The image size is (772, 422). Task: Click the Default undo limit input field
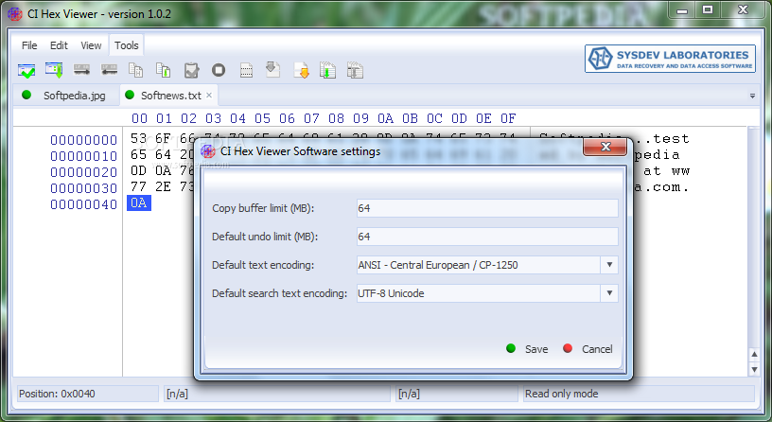click(x=487, y=237)
